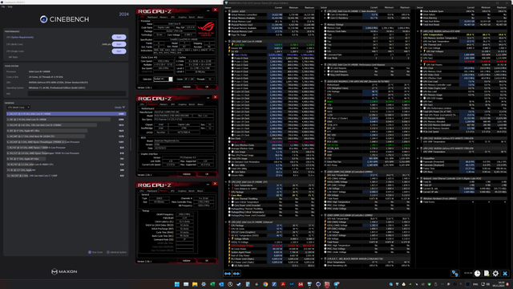Open Windows Settings gear on taskbar
The image size is (513, 289).
point(204,284)
